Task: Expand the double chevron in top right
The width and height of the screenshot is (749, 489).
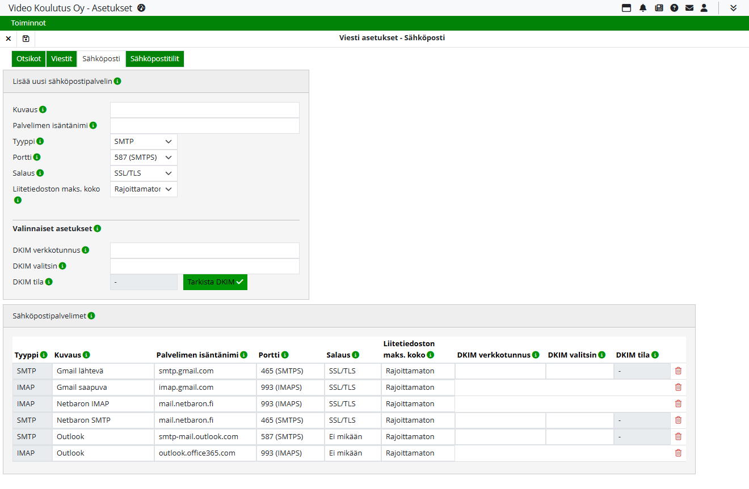Action: pos(734,8)
